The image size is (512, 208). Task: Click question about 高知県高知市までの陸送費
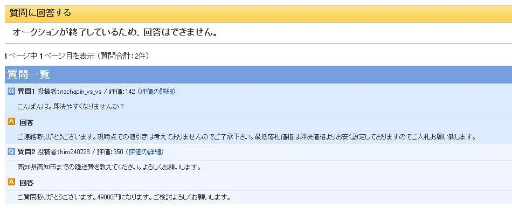pyautogui.click(x=109, y=167)
